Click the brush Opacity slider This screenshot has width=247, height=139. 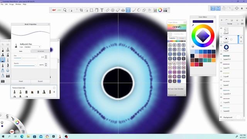pyautogui.click(x=25, y=66)
